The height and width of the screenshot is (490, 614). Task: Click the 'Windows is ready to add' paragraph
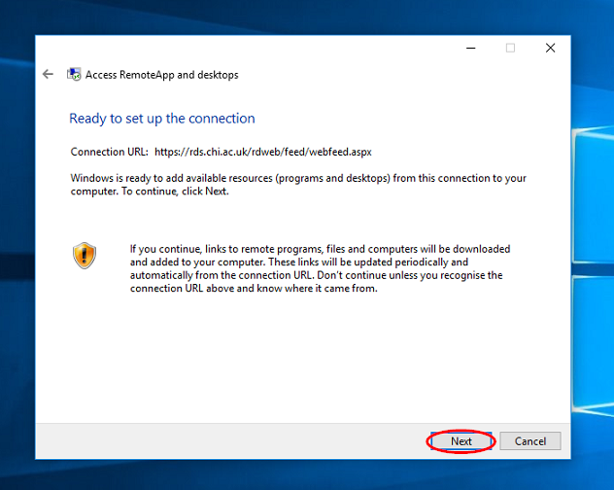click(x=298, y=185)
